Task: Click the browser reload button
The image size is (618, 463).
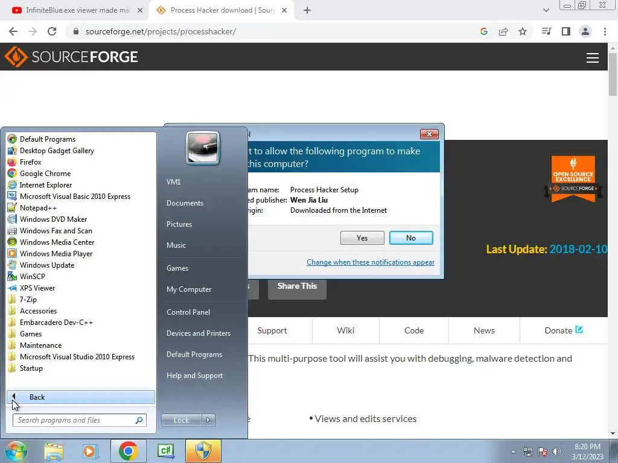Action: (52, 31)
